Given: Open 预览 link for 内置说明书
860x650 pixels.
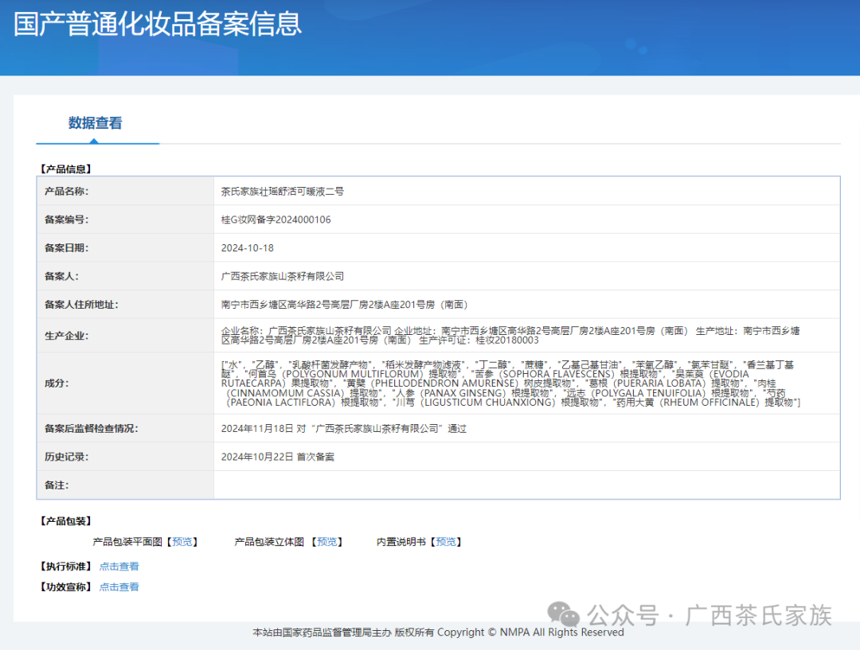Looking at the screenshot, I should [446, 542].
